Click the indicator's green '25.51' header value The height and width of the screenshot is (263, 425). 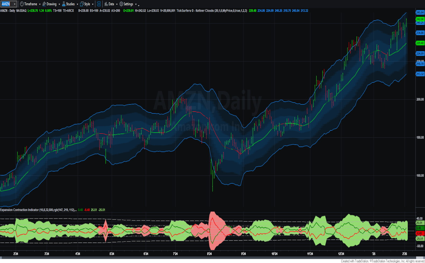94,210
